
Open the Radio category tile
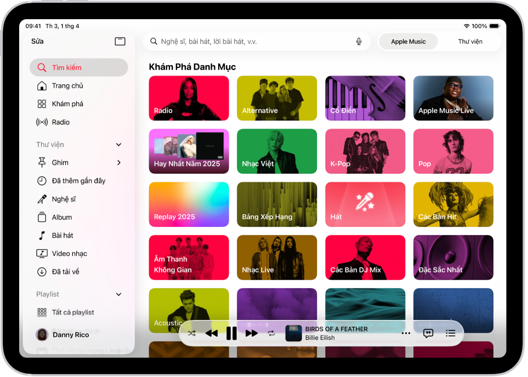[189, 98]
